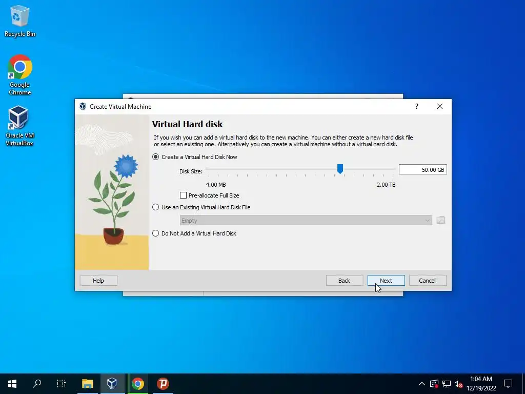Open the notification center icon
This screenshot has height=394, width=525.
508,384
